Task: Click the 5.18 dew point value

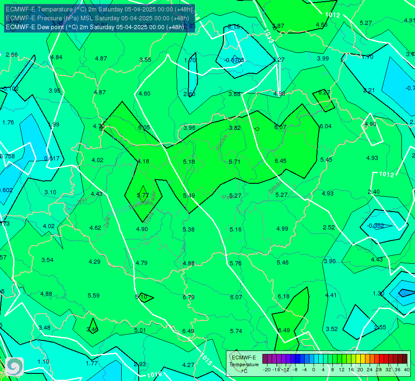Action: click(x=189, y=162)
